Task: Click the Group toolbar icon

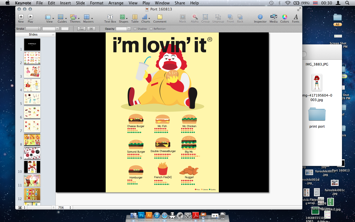Action: 205,19
